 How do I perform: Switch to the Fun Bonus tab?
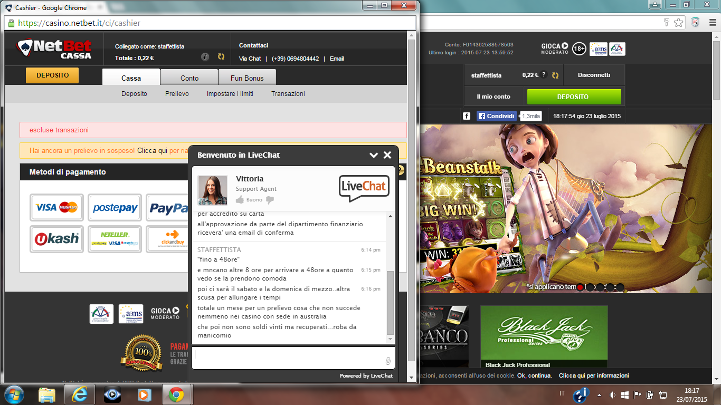coord(247,78)
